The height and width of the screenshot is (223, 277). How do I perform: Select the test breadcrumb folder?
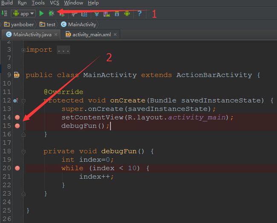point(47,24)
